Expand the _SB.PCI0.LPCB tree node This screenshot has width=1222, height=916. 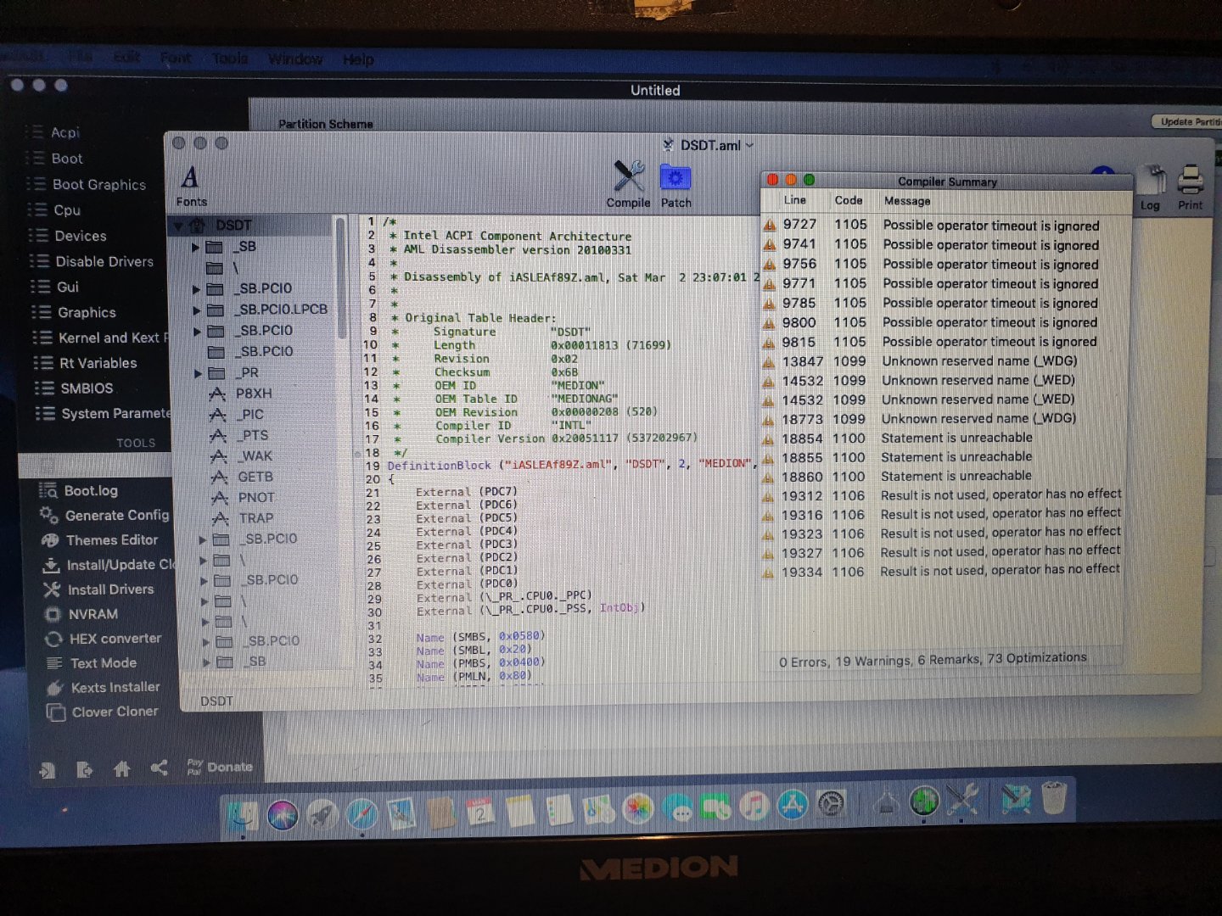pos(197,310)
